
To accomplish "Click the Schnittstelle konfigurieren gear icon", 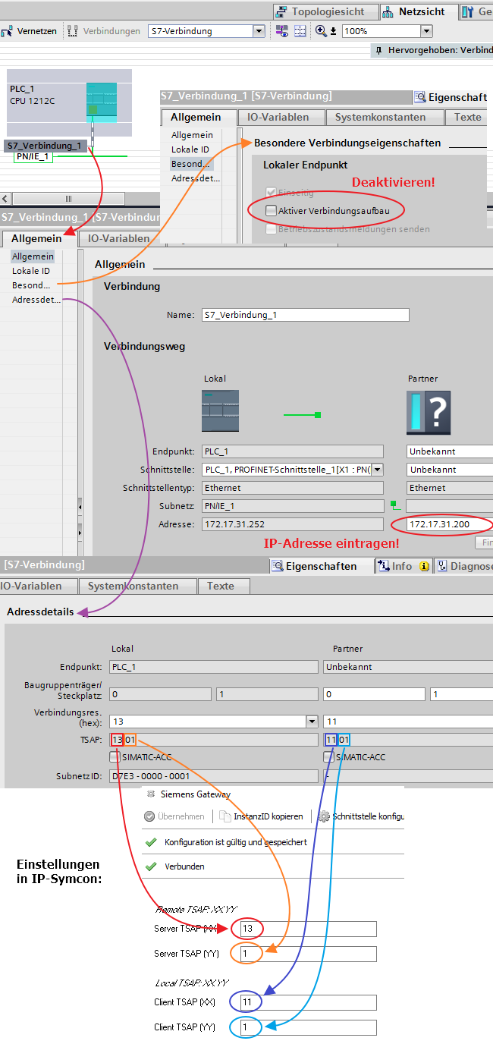I will pos(324,816).
